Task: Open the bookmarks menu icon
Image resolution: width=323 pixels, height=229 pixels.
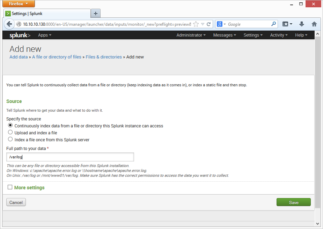Action: coord(287,24)
